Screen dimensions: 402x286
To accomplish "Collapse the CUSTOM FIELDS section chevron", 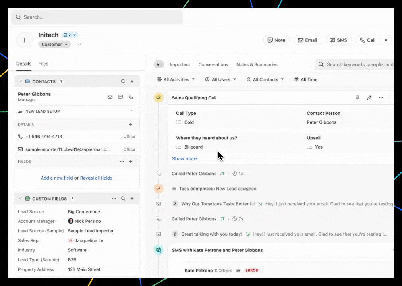I will pos(20,199).
